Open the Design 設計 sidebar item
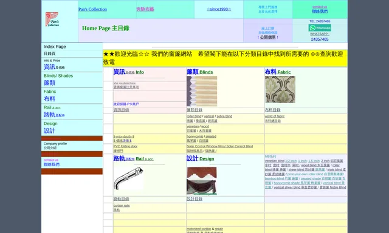This screenshot has height=233, width=389. click(50, 127)
